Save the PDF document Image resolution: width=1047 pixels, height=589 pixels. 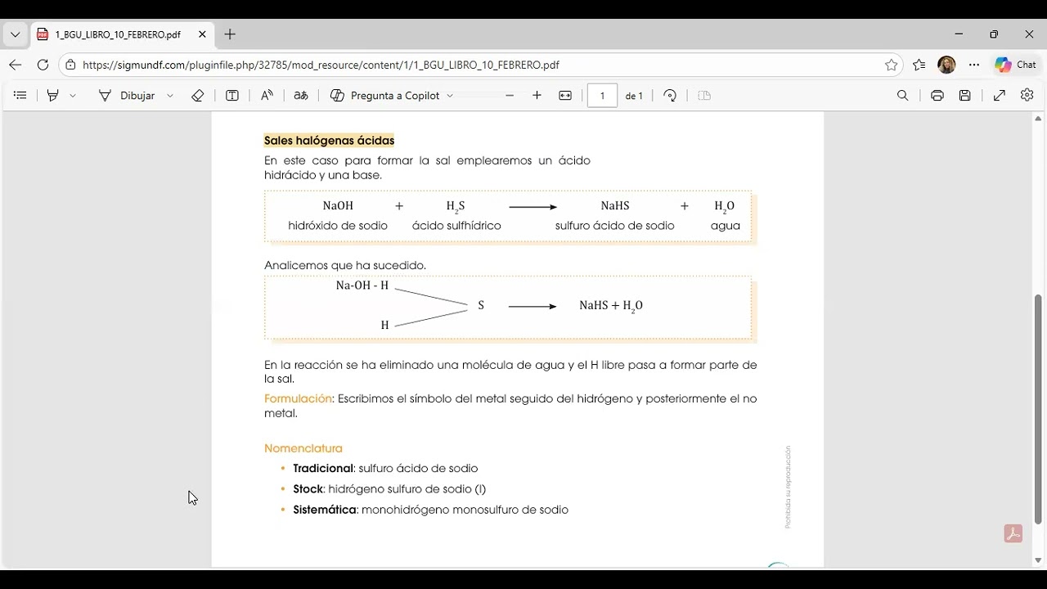965,96
